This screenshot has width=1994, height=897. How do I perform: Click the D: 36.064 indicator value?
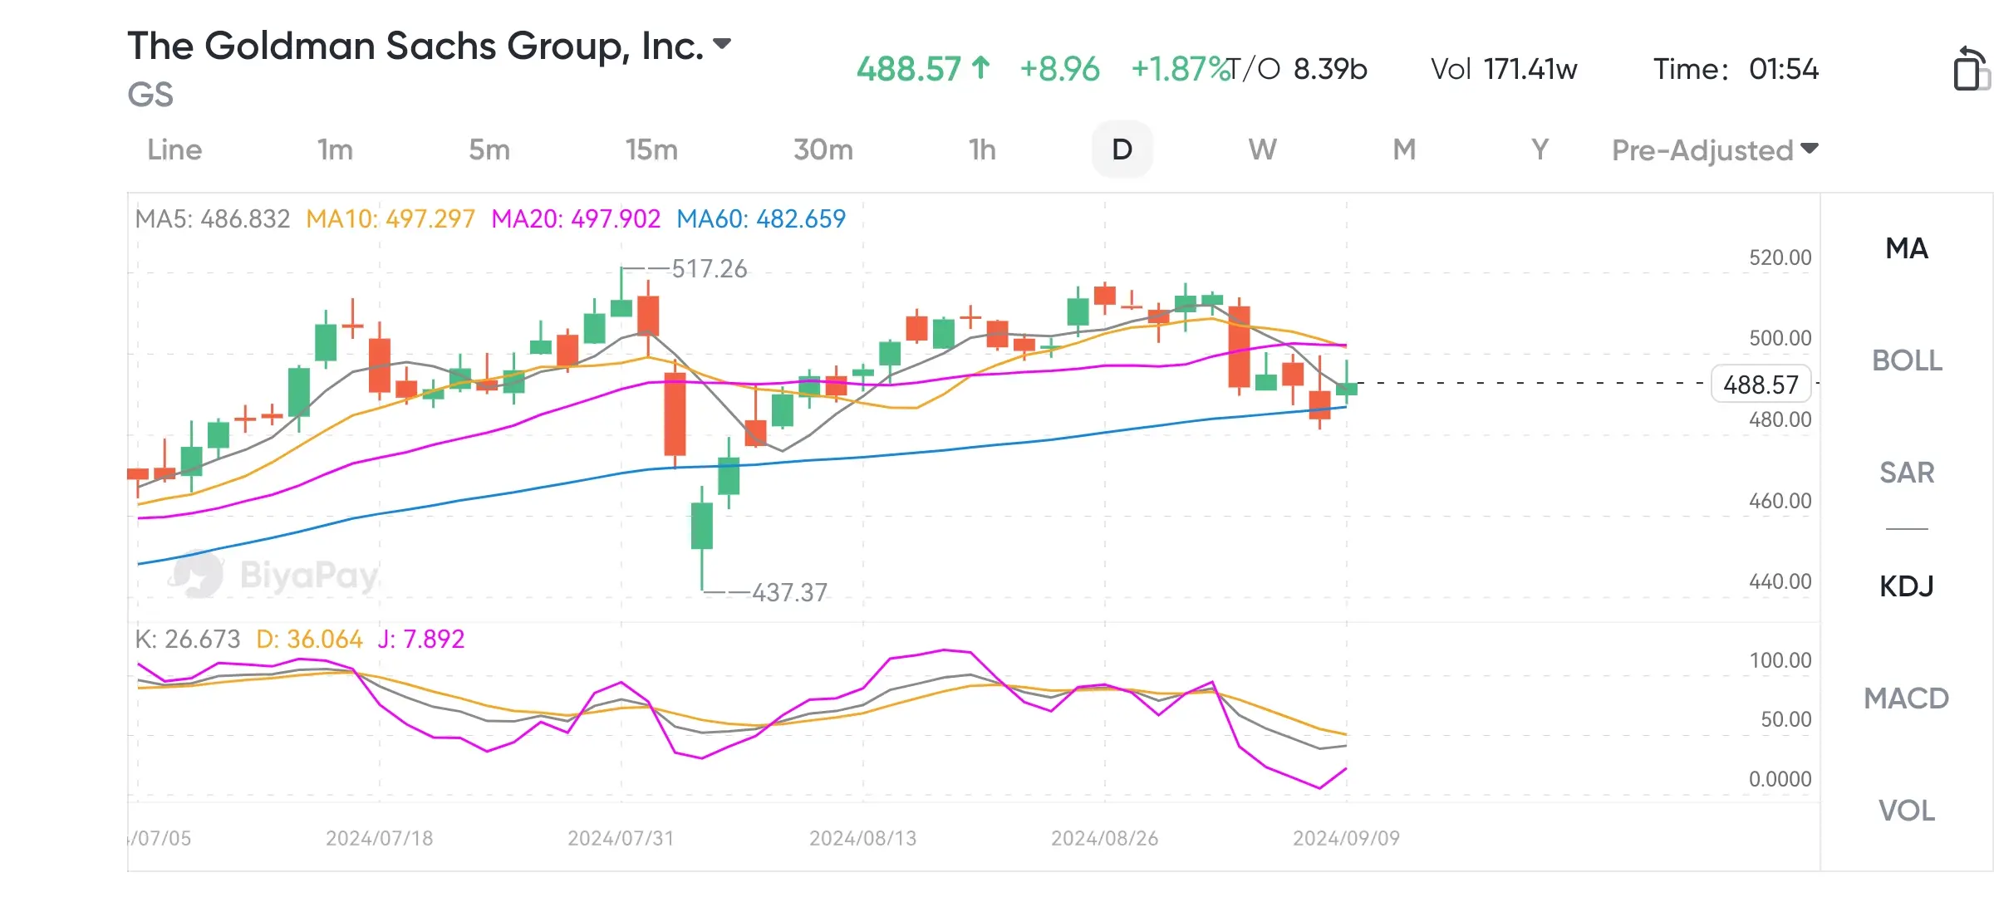[309, 639]
